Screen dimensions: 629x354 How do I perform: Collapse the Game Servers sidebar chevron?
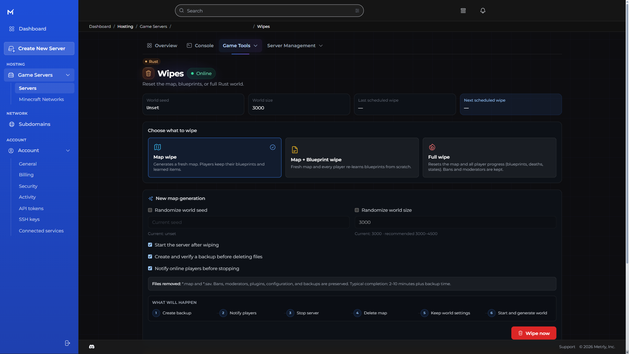[x=68, y=75]
